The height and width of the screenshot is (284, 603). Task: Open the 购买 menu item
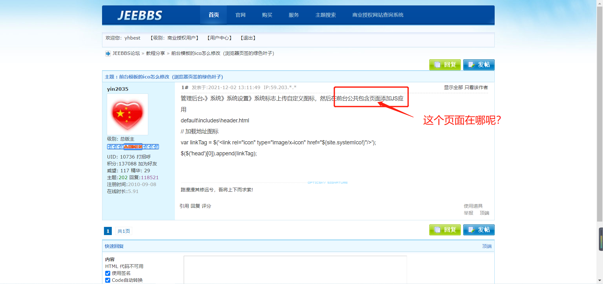click(x=267, y=15)
